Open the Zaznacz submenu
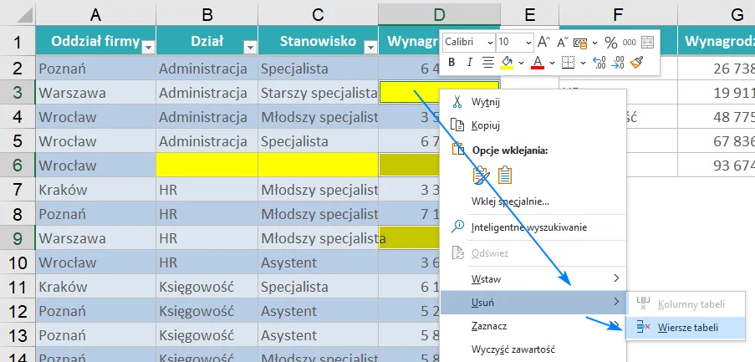The width and height of the screenshot is (755, 362). (533, 326)
